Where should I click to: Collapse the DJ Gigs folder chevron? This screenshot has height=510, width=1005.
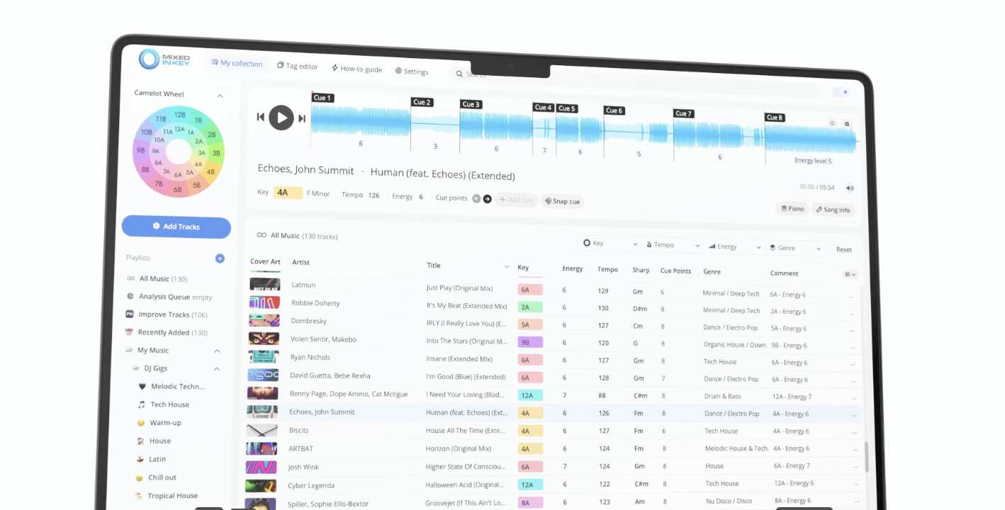pyautogui.click(x=217, y=368)
